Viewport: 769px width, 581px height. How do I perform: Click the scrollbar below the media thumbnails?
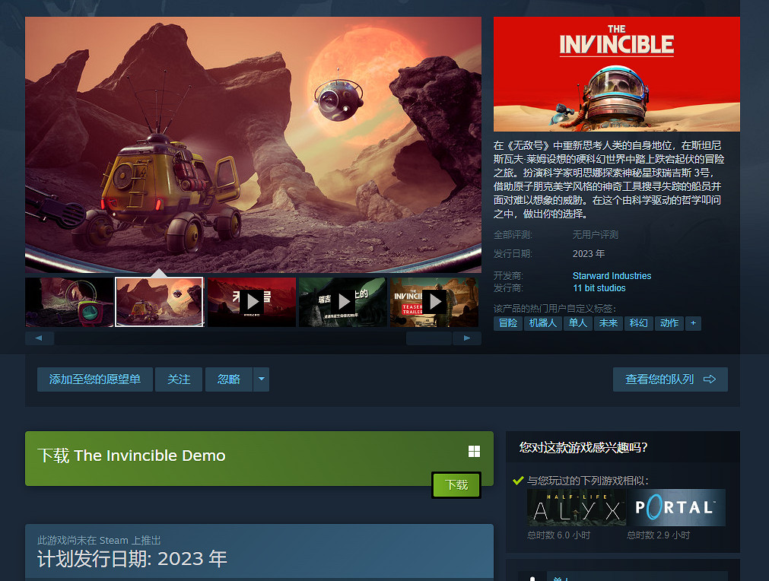[428, 337]
